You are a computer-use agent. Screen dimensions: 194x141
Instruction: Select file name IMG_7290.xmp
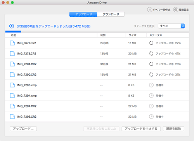click(27, 85)
